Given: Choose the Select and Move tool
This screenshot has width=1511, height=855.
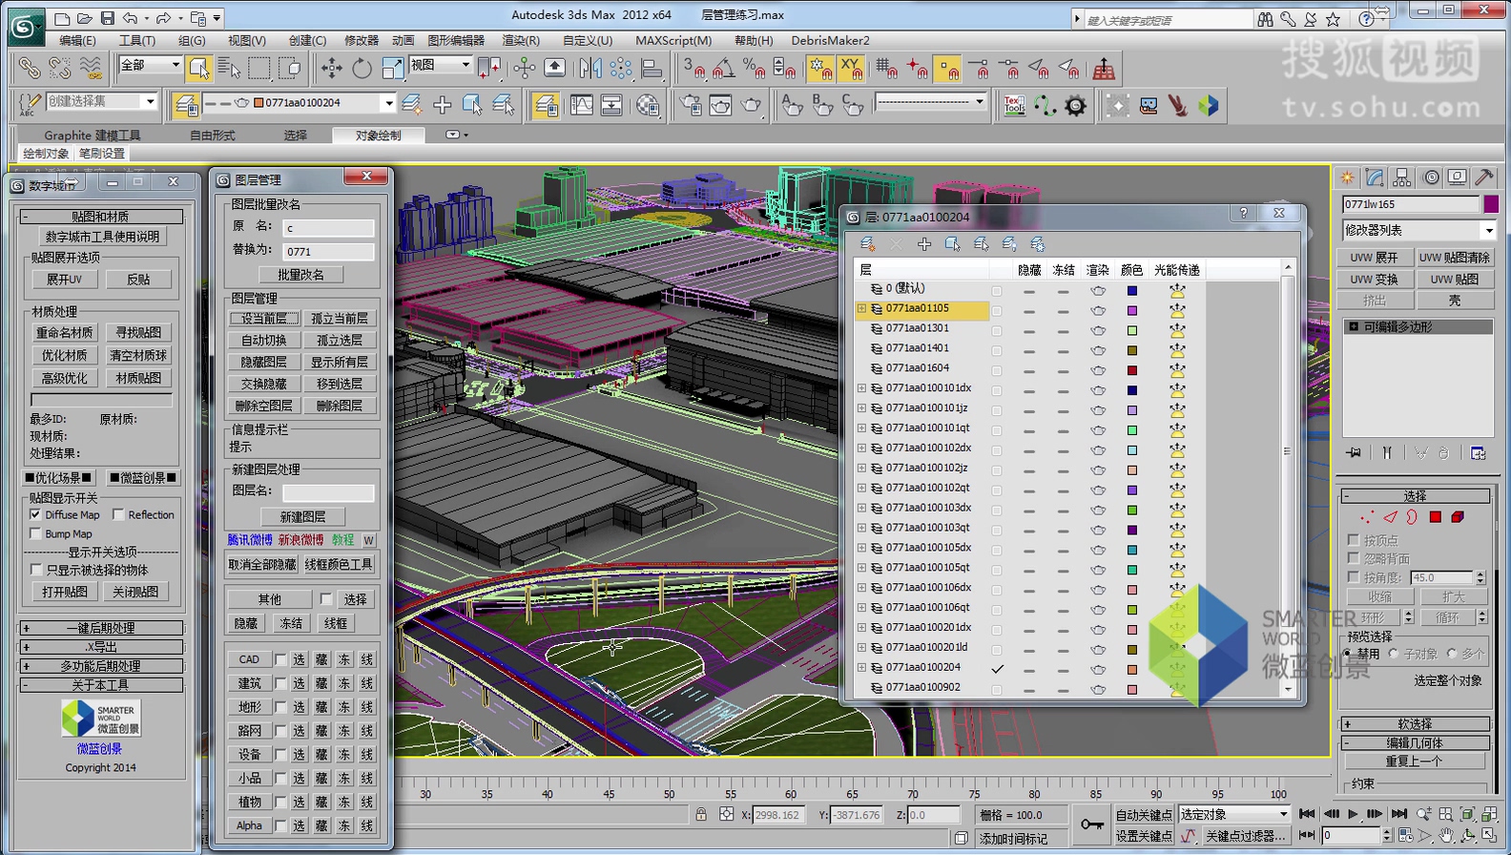Looking at the screenshot, I should [x=331, y=68].
